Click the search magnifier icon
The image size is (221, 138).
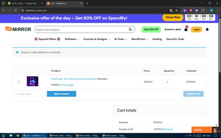pos(130,29)
